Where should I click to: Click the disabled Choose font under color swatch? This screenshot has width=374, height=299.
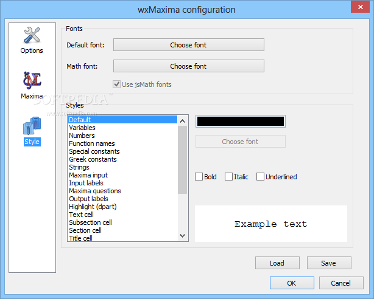(x=241, y=142)
